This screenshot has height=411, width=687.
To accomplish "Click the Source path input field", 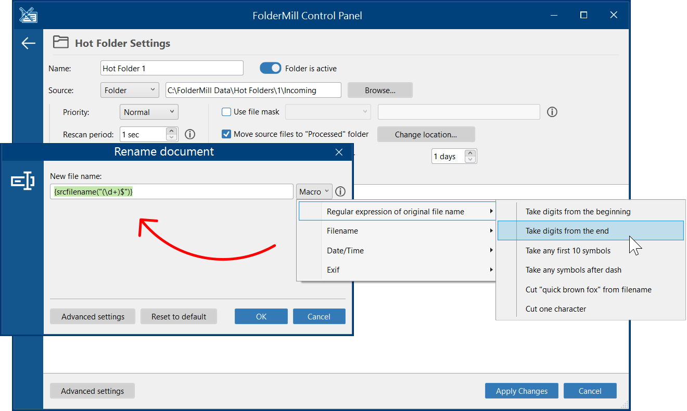I will 253,90.
